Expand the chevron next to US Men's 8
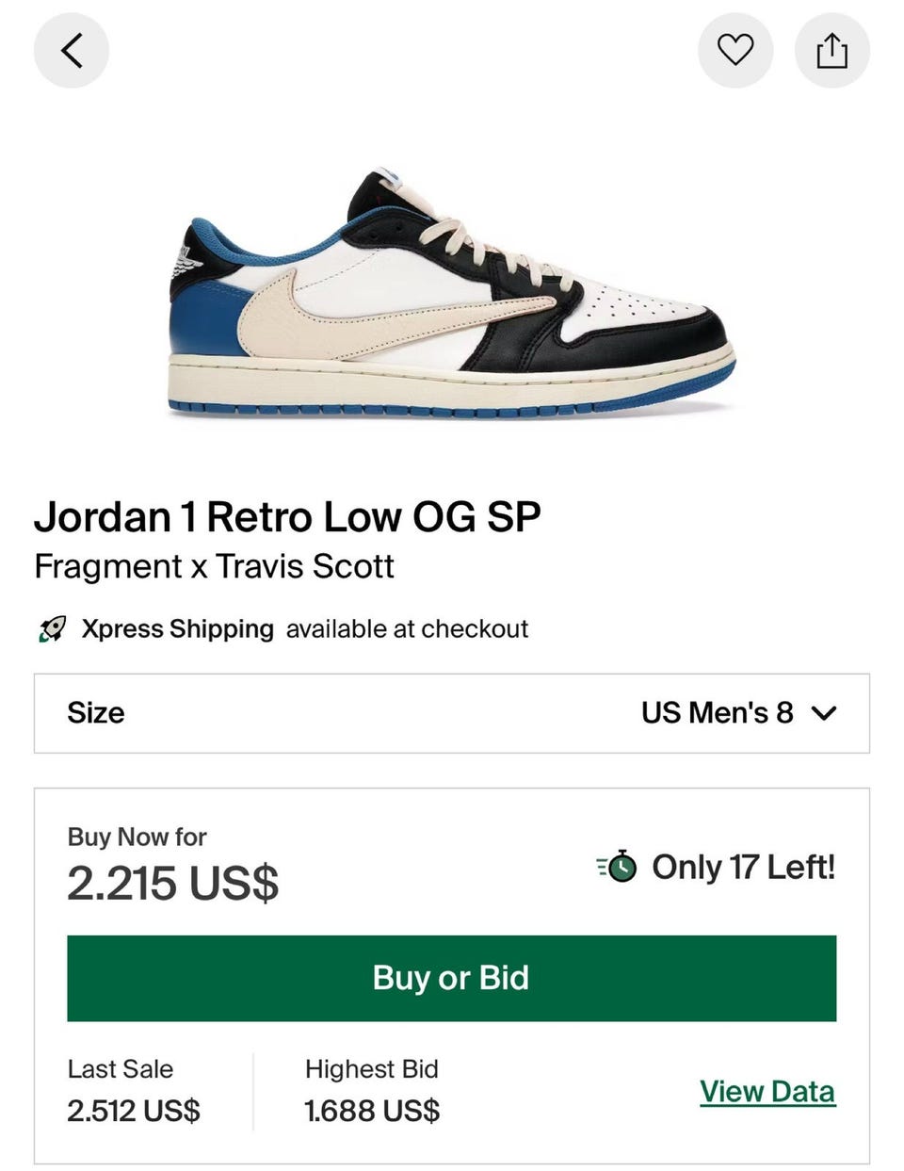This screenshot has height=1171, width=904. 824,713
